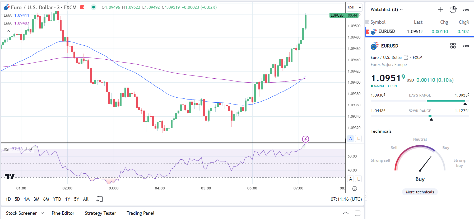This screenshot has width=474, height=219.
Task: Select the 5Y time range
Action: click(x=77, y=199)
